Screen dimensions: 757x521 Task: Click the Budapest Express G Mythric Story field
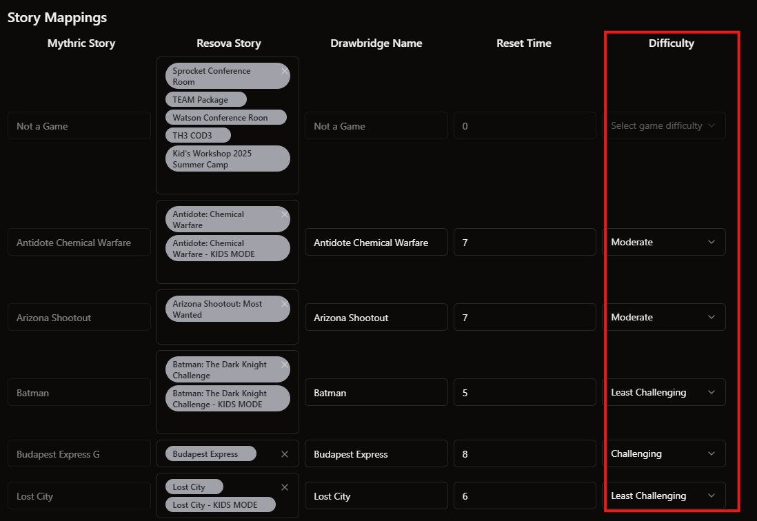pyautogui.click(x=79, y=454)
